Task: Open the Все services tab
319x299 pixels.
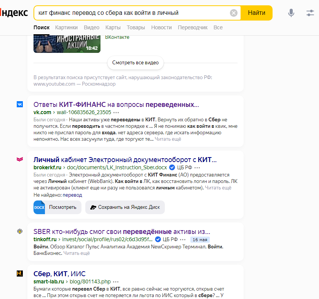Action: point(218,27)
